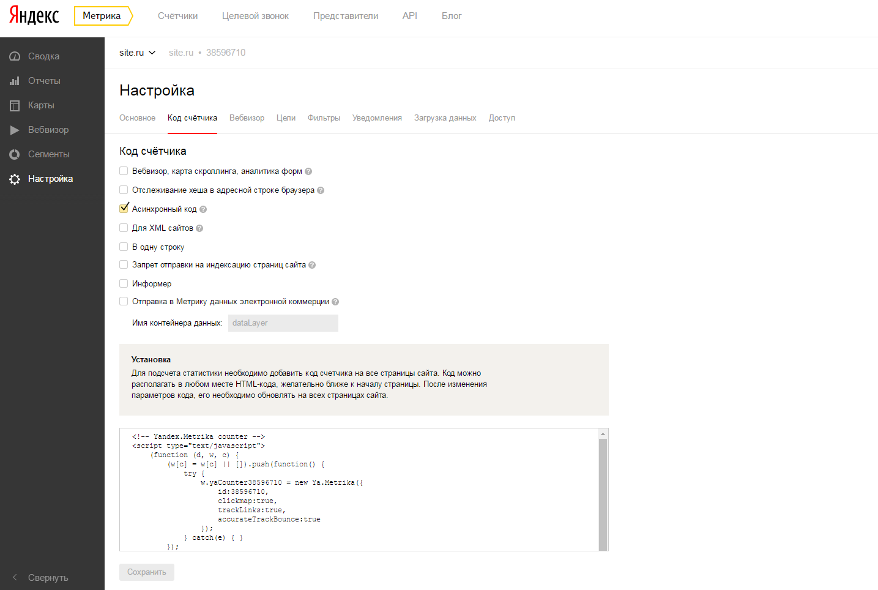The image size is (878, 590).
Task: Click the code box scrollbar thumb
Action: (603, 495)
